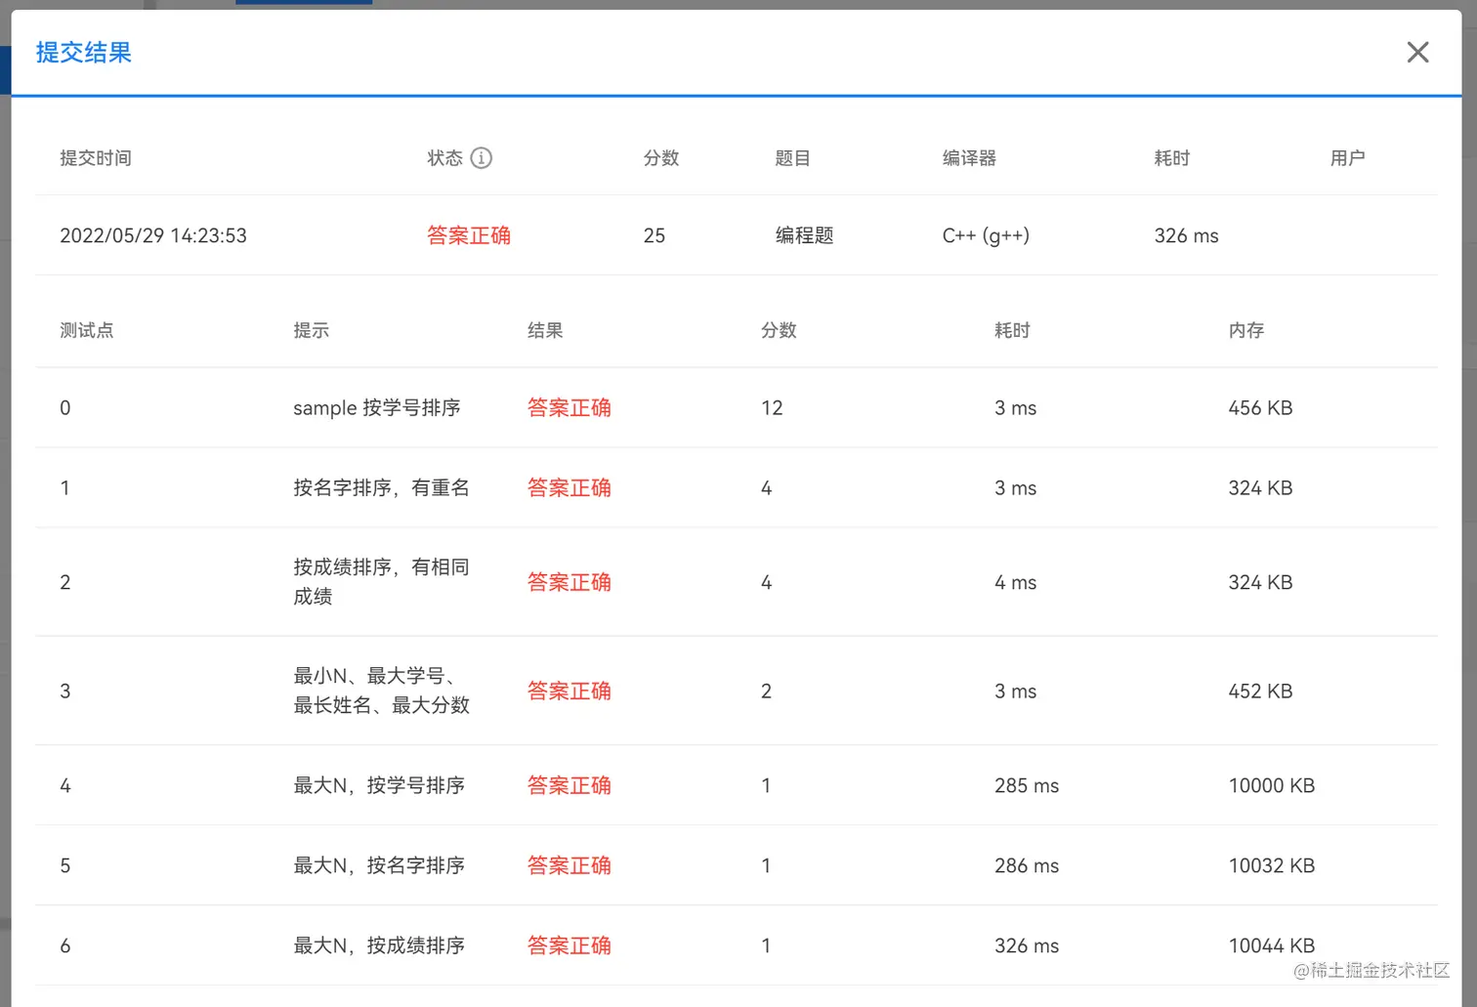The width and height of the screenshot is (1477, 1007).
Task: Click the 提示 column header
Action: pyautogui.click(x=312, y=330)
